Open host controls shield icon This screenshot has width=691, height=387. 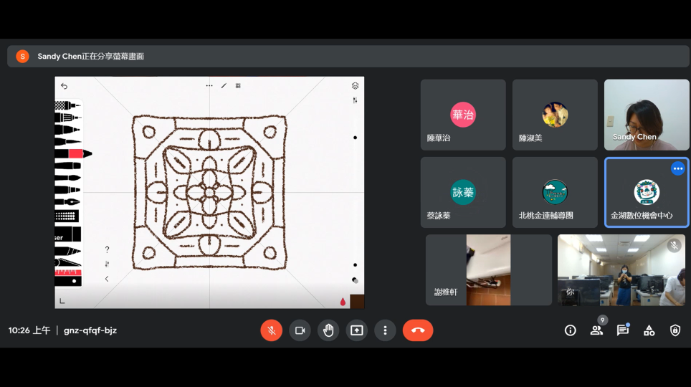tap(675, 330)
